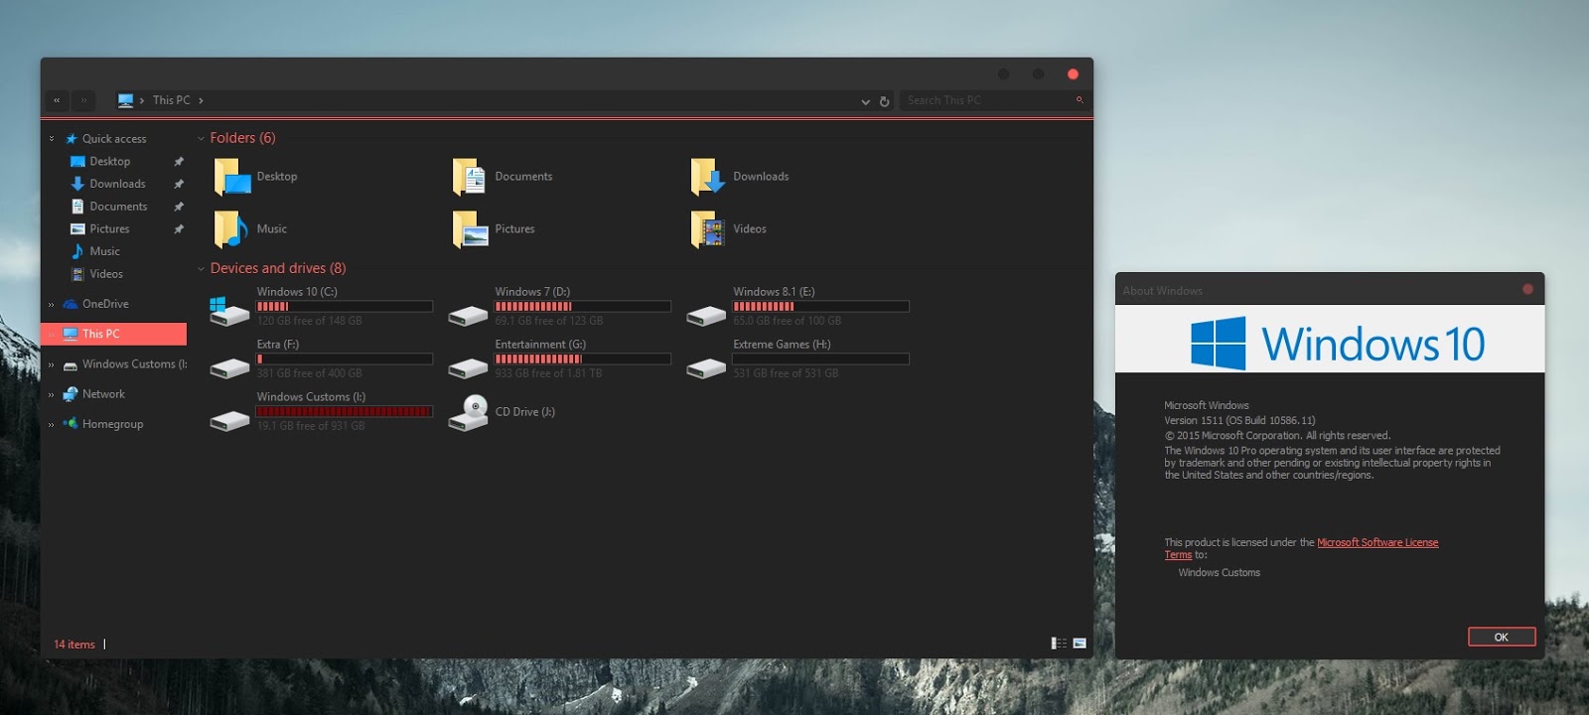Click the Windows 10 (C:) usage bar

(345, 307)
